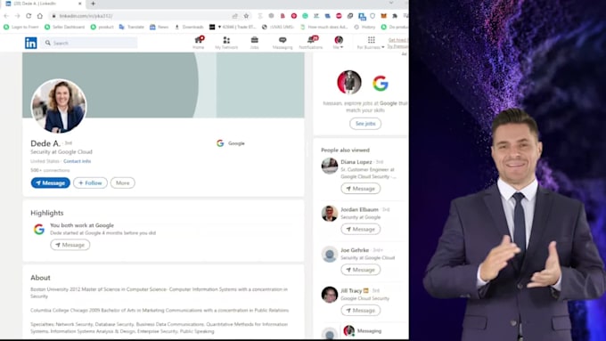The width and height of the screenshot is (606, 341).
Task: Open the History bookmark
Action: click(364, 27)
